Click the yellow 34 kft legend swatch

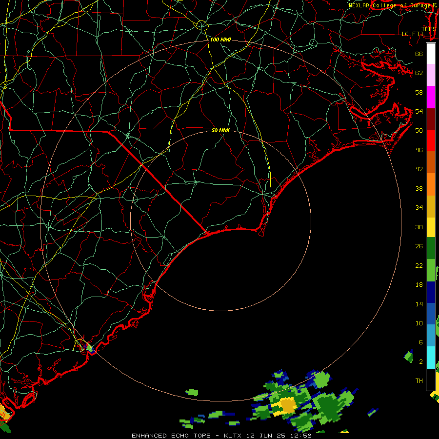pyautogui.click(x=431, y=227)
